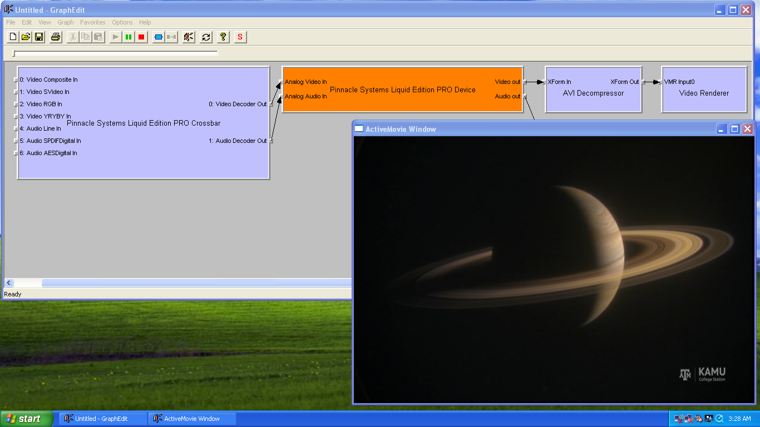Click the QuickTime tray icon
This screenshot has width=760, height=427.
point(719,419)
